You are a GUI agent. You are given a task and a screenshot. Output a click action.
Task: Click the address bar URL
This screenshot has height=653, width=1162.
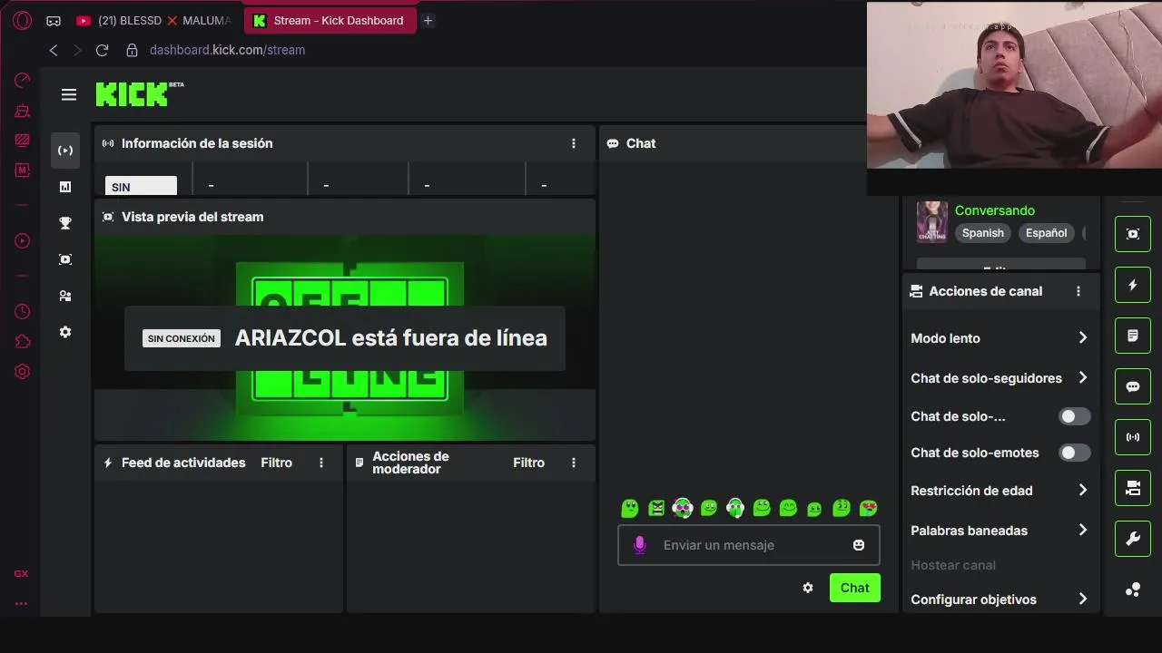(x=227, y=50)
